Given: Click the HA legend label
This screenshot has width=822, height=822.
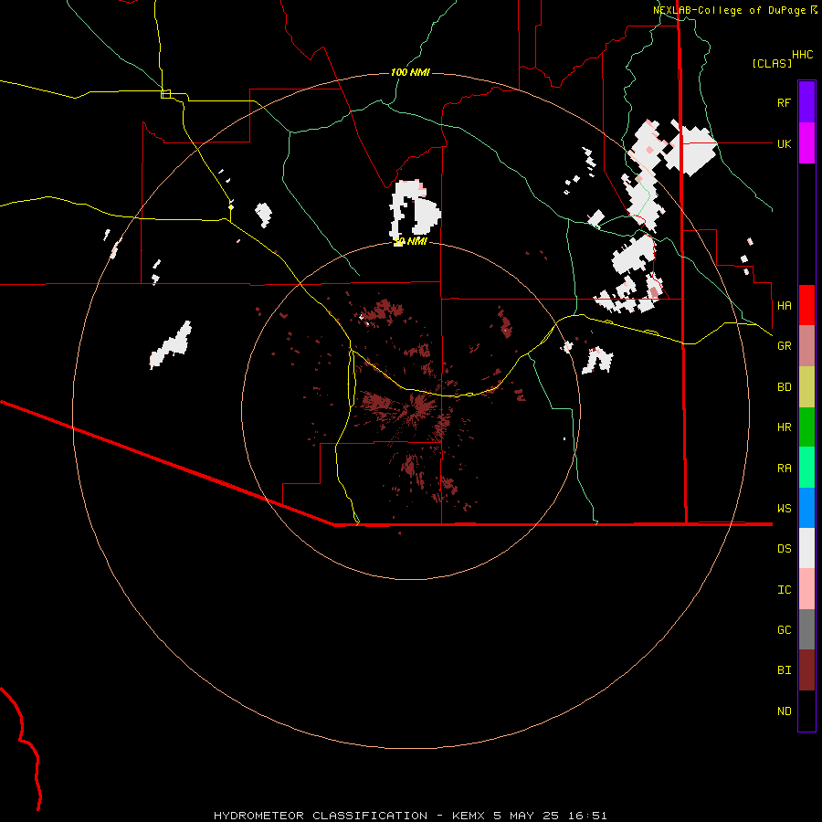Looking at the screenshot, I should coord(784,305).
